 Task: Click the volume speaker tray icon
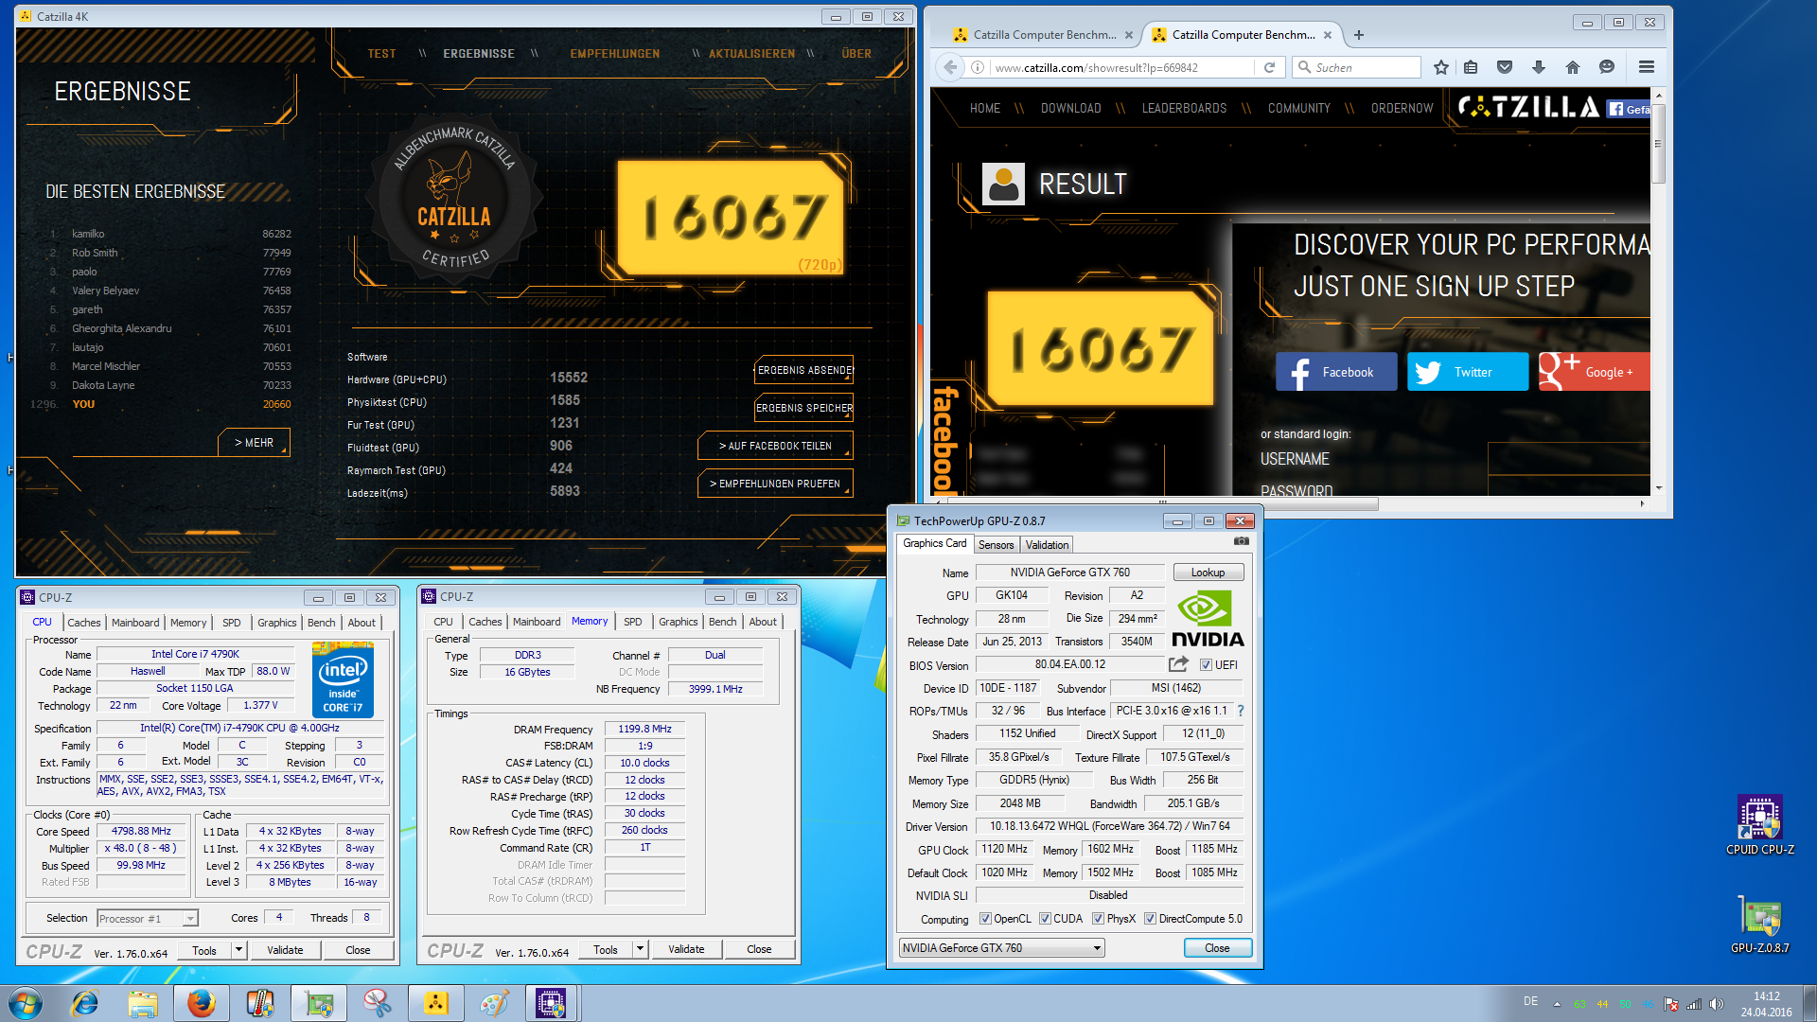(x=1716, y=1004)
